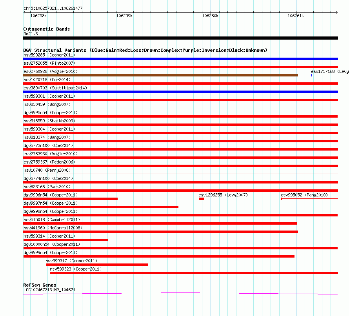Click the chr5:106257821..106261477 coordinates label
Image resolution: width=349 pixels, height=316 pixels.
coord(53,9)
